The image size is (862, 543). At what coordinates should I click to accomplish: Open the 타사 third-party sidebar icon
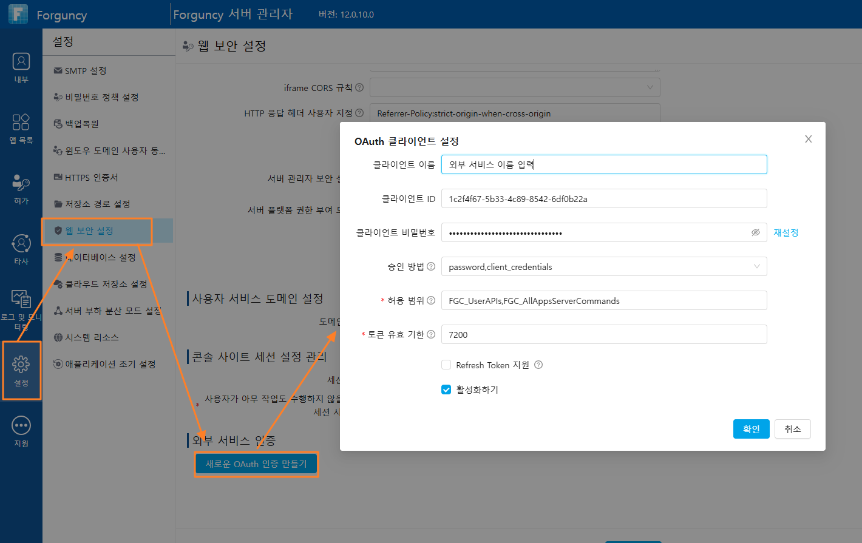tap(21, 243)
